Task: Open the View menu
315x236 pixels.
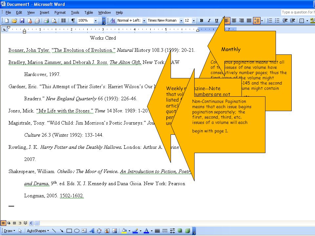Action: 31,12
